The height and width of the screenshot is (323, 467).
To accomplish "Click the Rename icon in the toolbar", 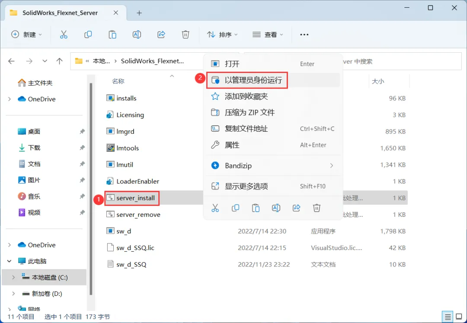I will 137,35.
